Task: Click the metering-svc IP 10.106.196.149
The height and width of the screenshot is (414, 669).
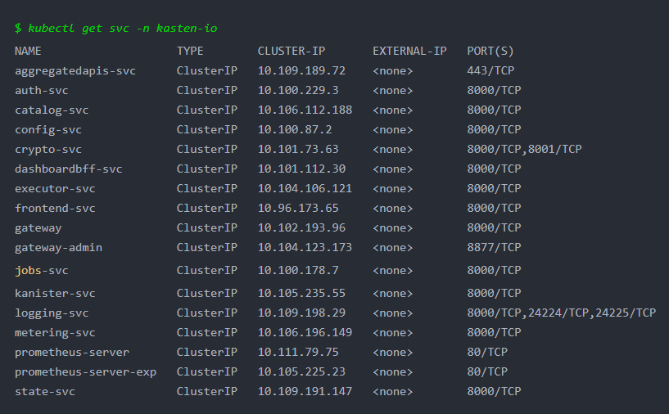Action: [305, 332]
